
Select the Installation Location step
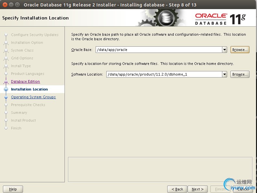29,89
